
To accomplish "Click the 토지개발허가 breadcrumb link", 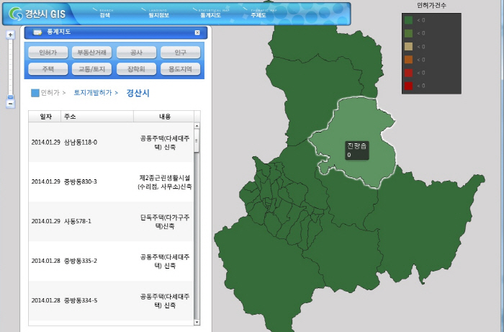I will (93, 93).
